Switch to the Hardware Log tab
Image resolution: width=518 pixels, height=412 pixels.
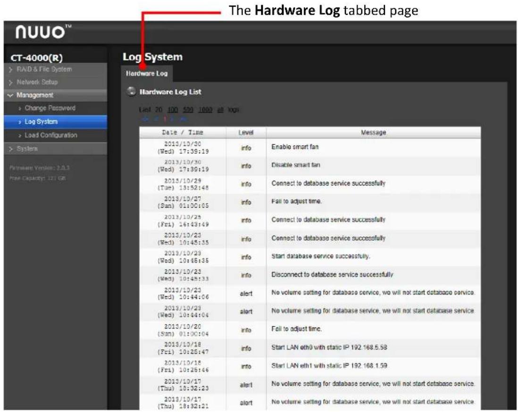click(147, 73)
